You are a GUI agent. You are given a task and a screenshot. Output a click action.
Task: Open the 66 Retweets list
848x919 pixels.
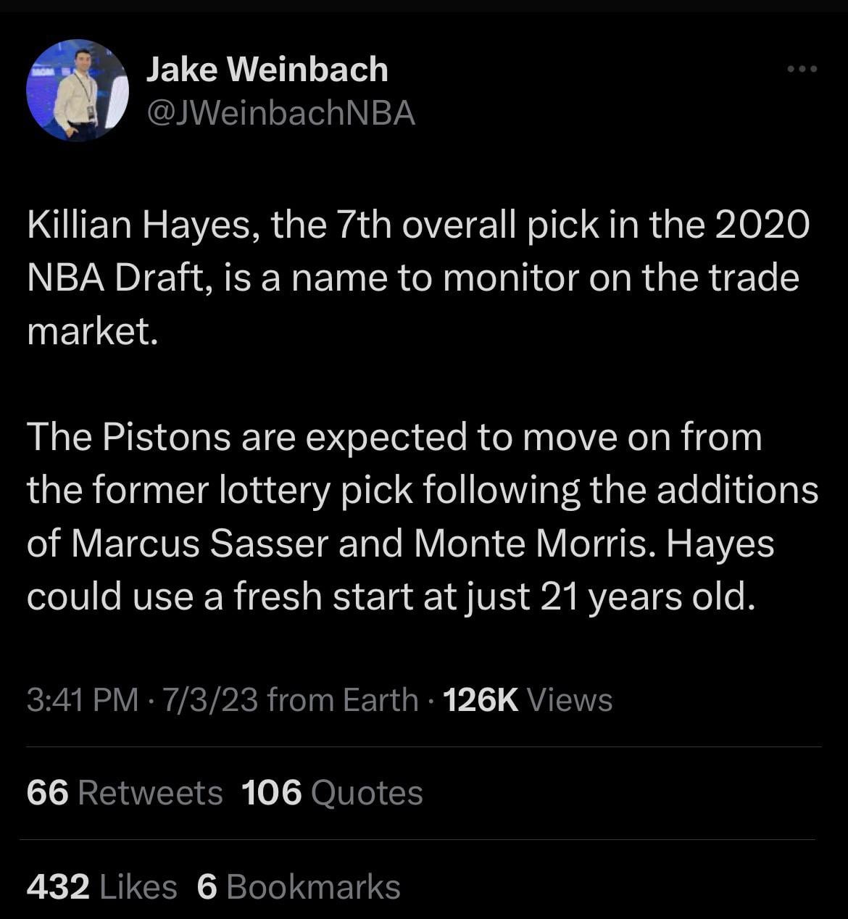click(x=125, y=792)
